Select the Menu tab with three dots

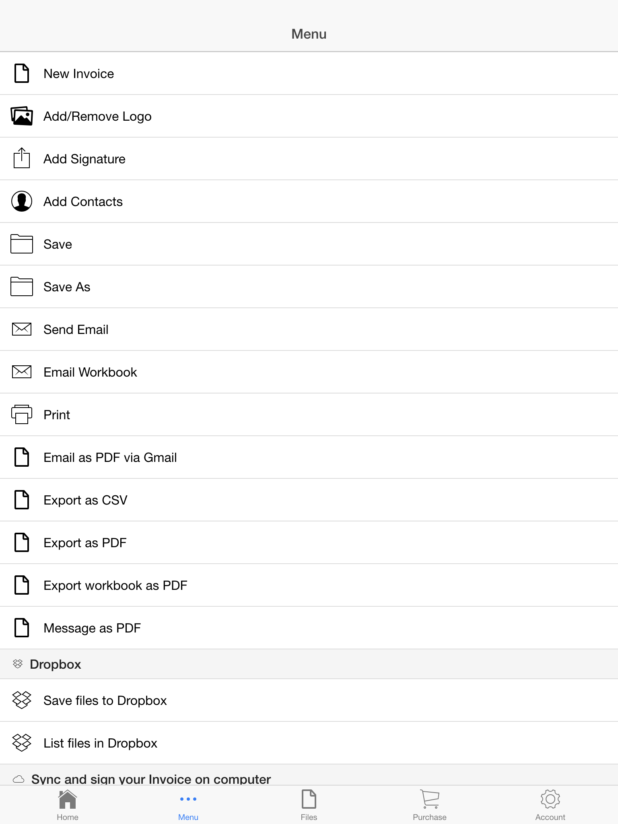[188, 805]
